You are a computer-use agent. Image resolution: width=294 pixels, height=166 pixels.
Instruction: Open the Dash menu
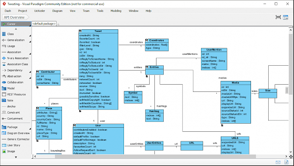tap(8, 11)
